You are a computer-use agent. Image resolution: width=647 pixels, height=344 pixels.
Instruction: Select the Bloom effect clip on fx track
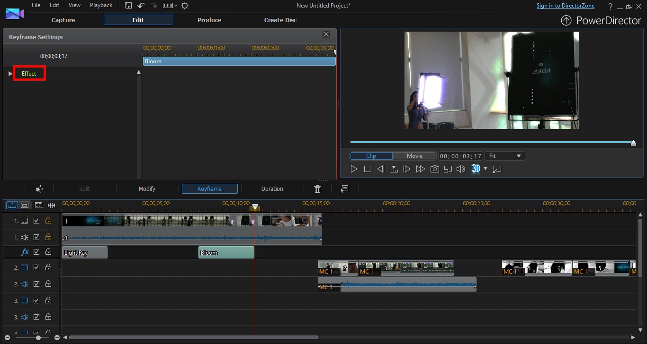tap(226, 252)
